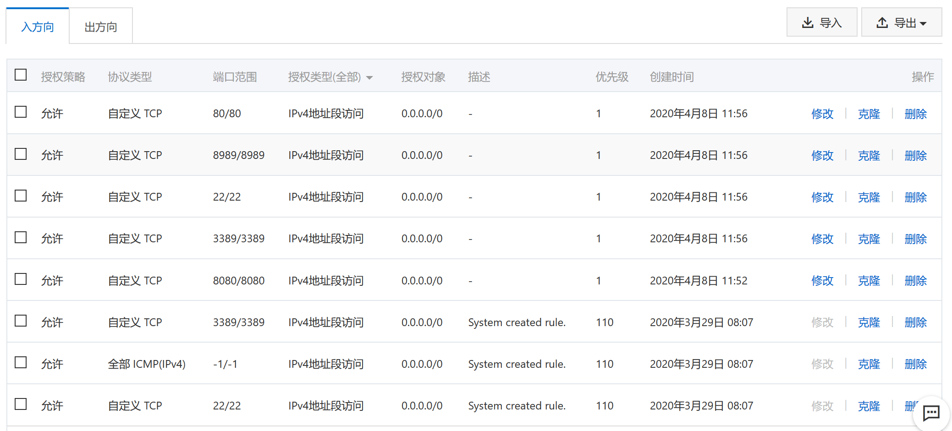Open the 授权类型(全部) filter dropdown

[x=330, y=77]
